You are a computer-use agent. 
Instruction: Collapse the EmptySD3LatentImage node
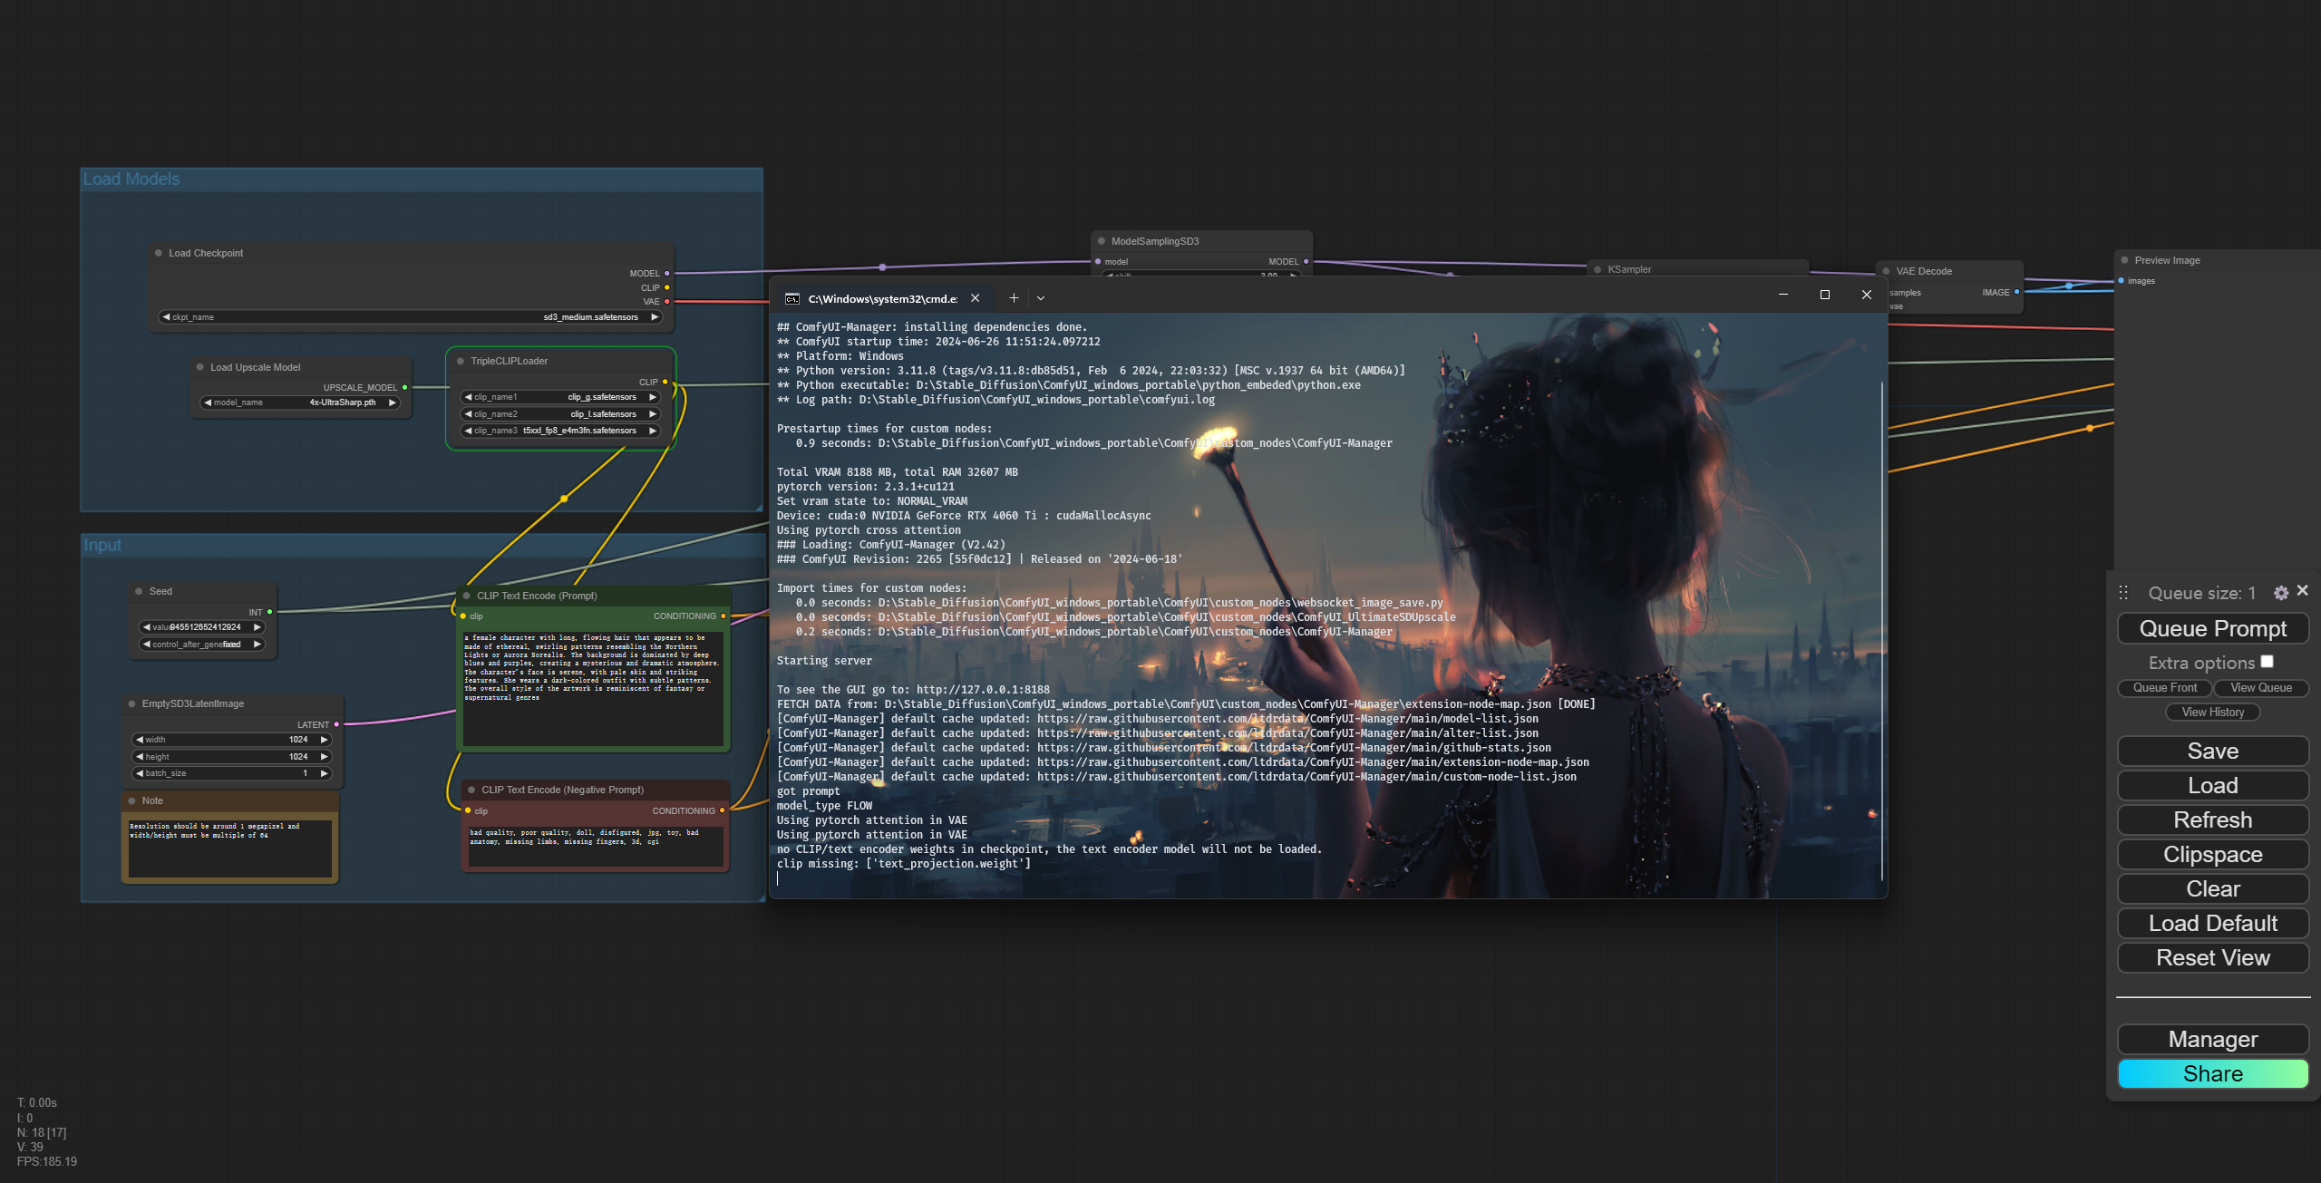point(131,703)
